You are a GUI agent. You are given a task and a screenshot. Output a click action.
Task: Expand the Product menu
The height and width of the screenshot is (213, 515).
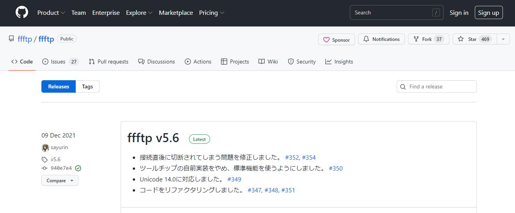[x=51, y=13]
